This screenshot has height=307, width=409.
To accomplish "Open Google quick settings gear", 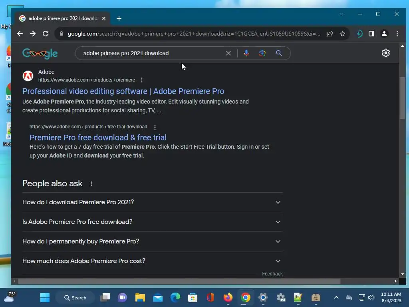I will coord(385,53).
